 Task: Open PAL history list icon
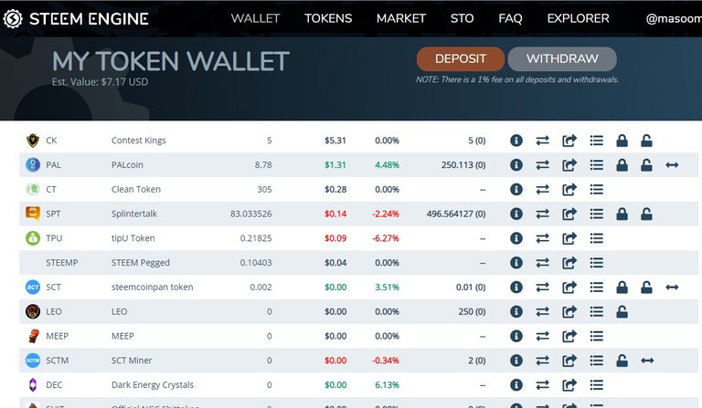[x=596, y=165]
